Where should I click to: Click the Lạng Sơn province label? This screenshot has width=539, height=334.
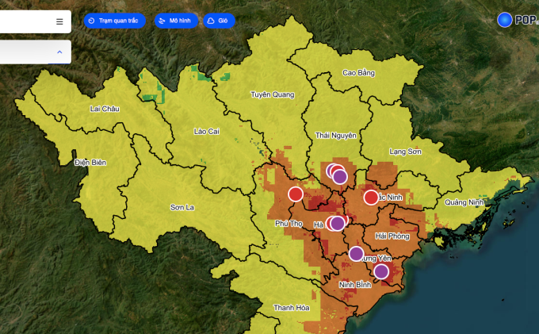click(406, 151)
